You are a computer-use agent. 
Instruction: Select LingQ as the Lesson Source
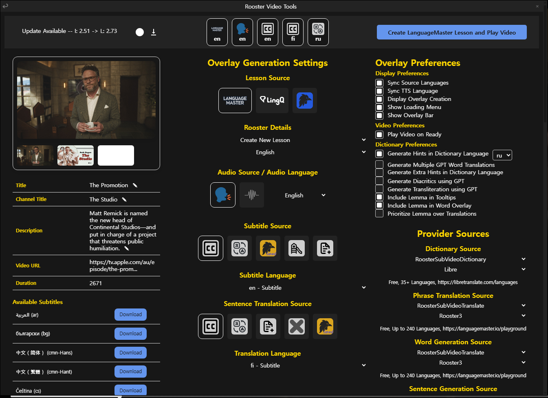click(x=272, y=101)
